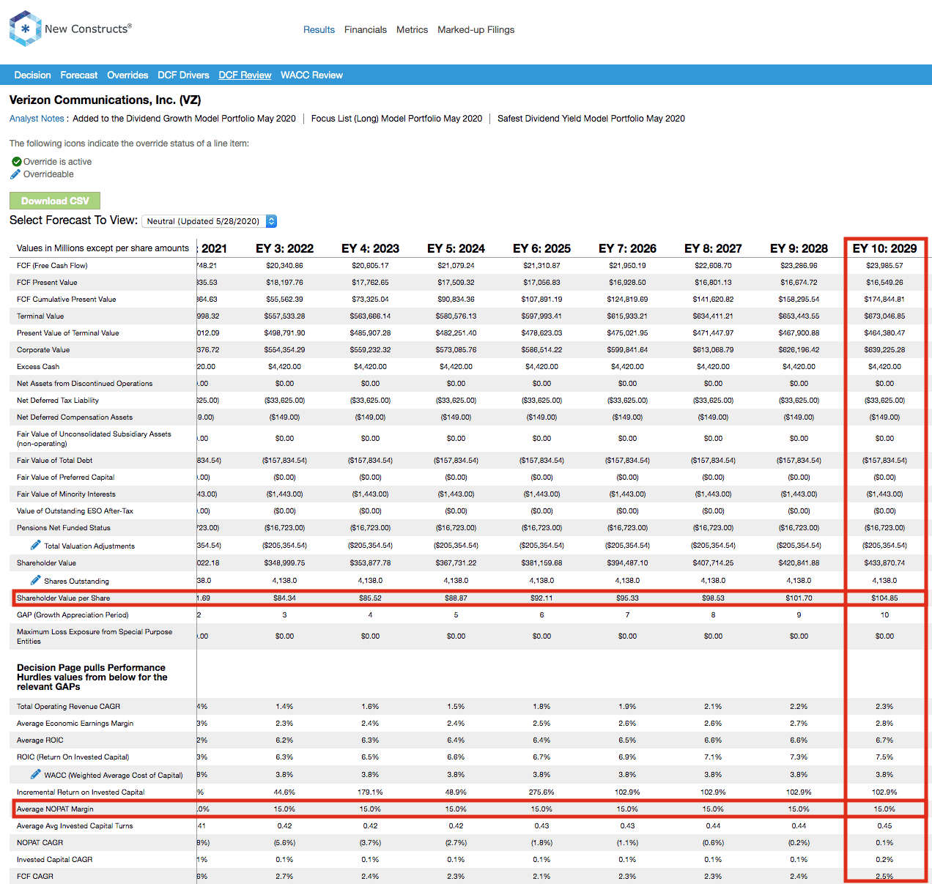Image resolution: width=932 pixels, height=884 pixels.
Task: Click the $104.85 shareholder value per share cell
Action: (x=884, y=598)
